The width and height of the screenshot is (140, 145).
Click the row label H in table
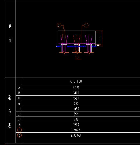(19, 98)
